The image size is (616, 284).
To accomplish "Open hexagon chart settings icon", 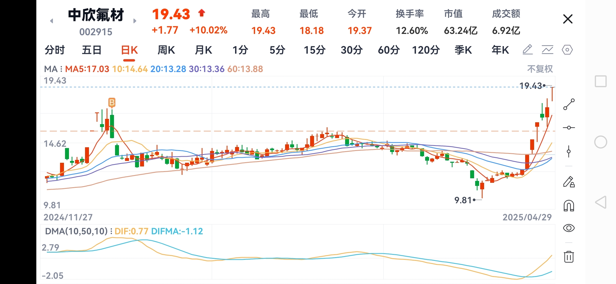I will pos(567,50).
